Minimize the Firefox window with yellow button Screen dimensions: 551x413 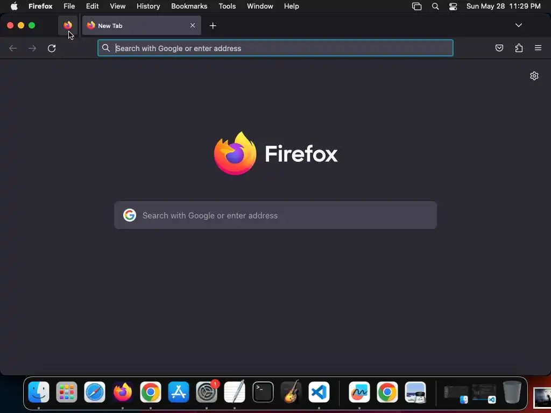tap(21, 25)
